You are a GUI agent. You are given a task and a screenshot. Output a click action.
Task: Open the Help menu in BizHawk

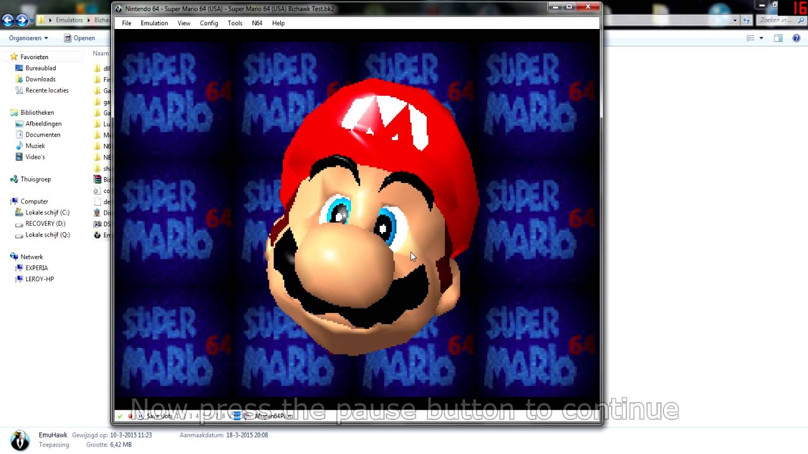[278, 23]
